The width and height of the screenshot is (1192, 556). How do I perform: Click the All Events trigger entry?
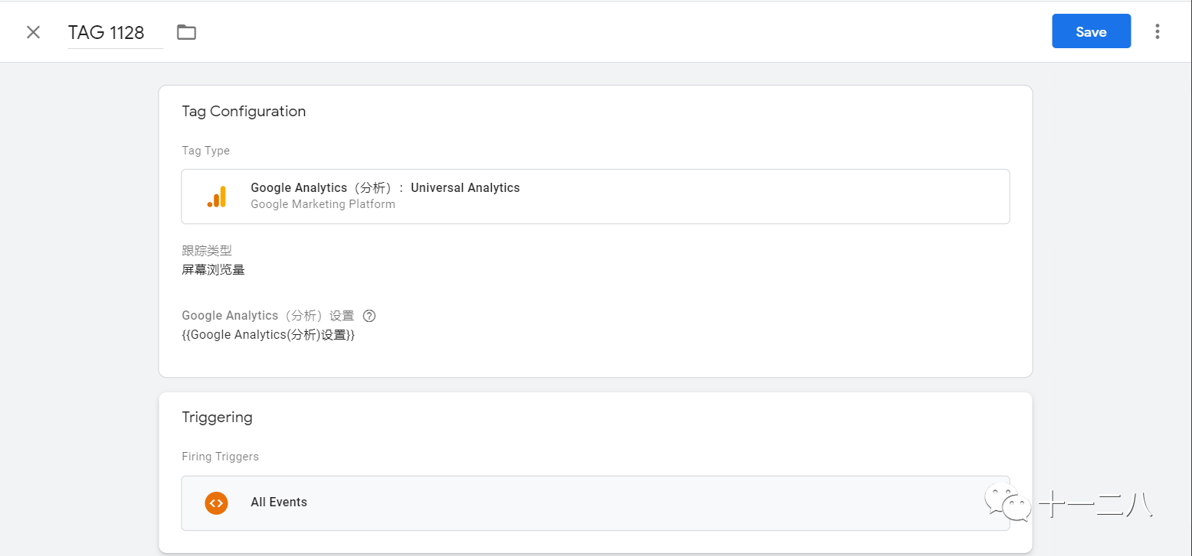point(279,502)
